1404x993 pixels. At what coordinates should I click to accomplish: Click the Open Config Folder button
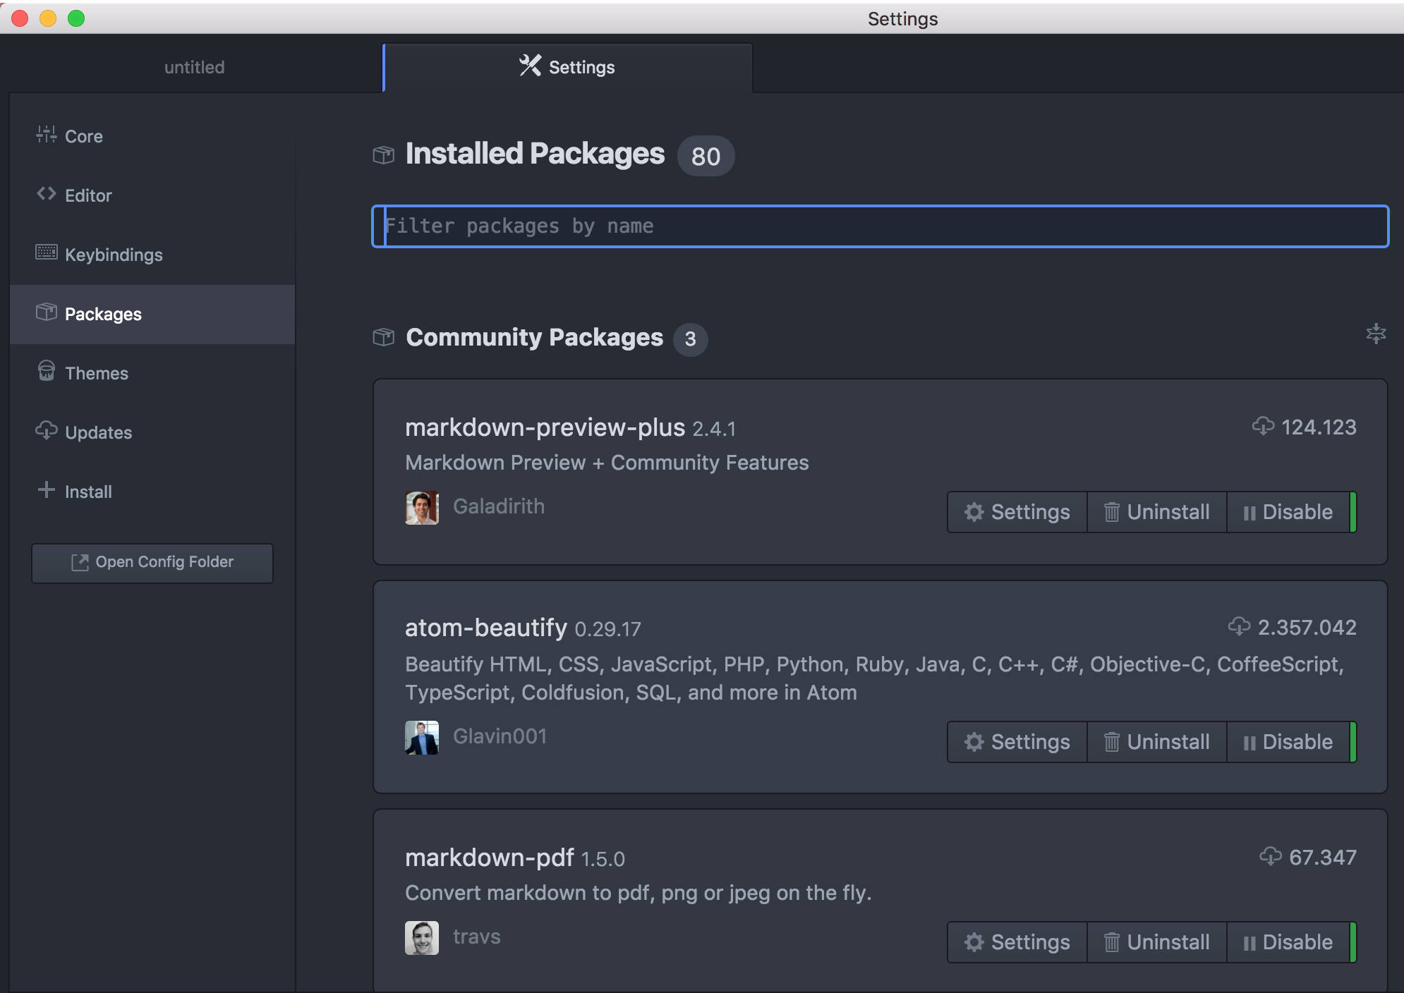pos(152,563)
